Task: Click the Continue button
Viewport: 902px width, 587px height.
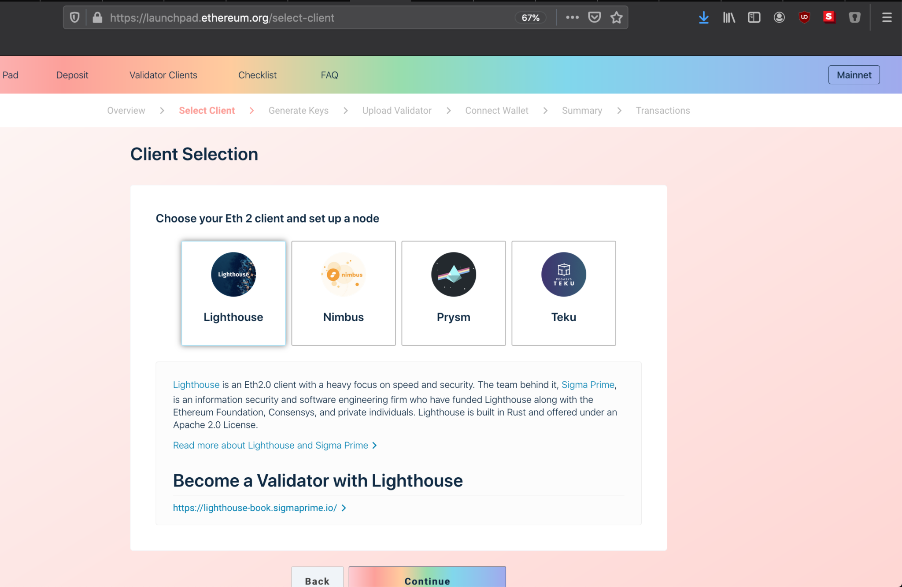Action: 427,578
